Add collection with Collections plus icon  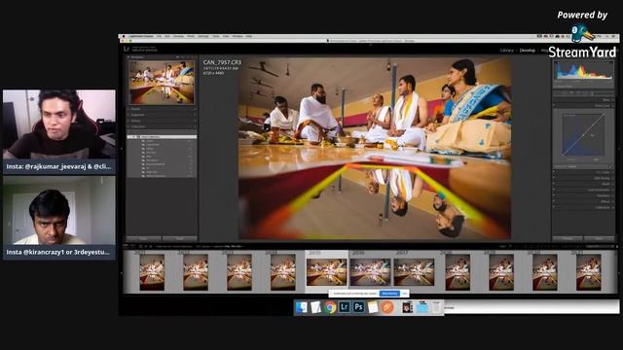coord(195,126)
